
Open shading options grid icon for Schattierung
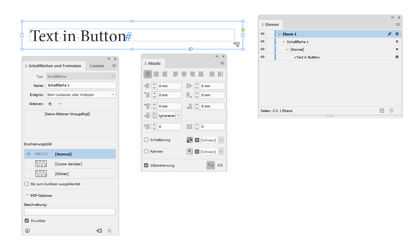[190, 140]
